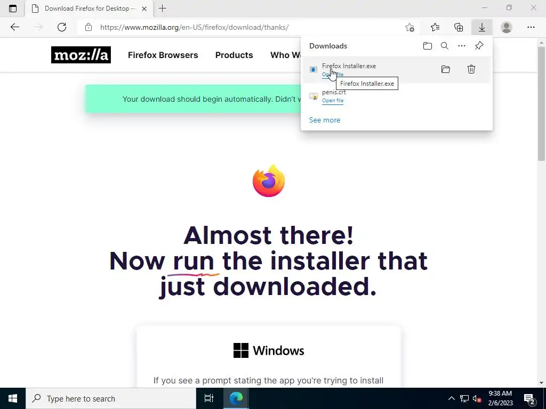Open downloads folder from Downloads panel
Viewport: 546px width, 409px height.
(x=427, y=46)
